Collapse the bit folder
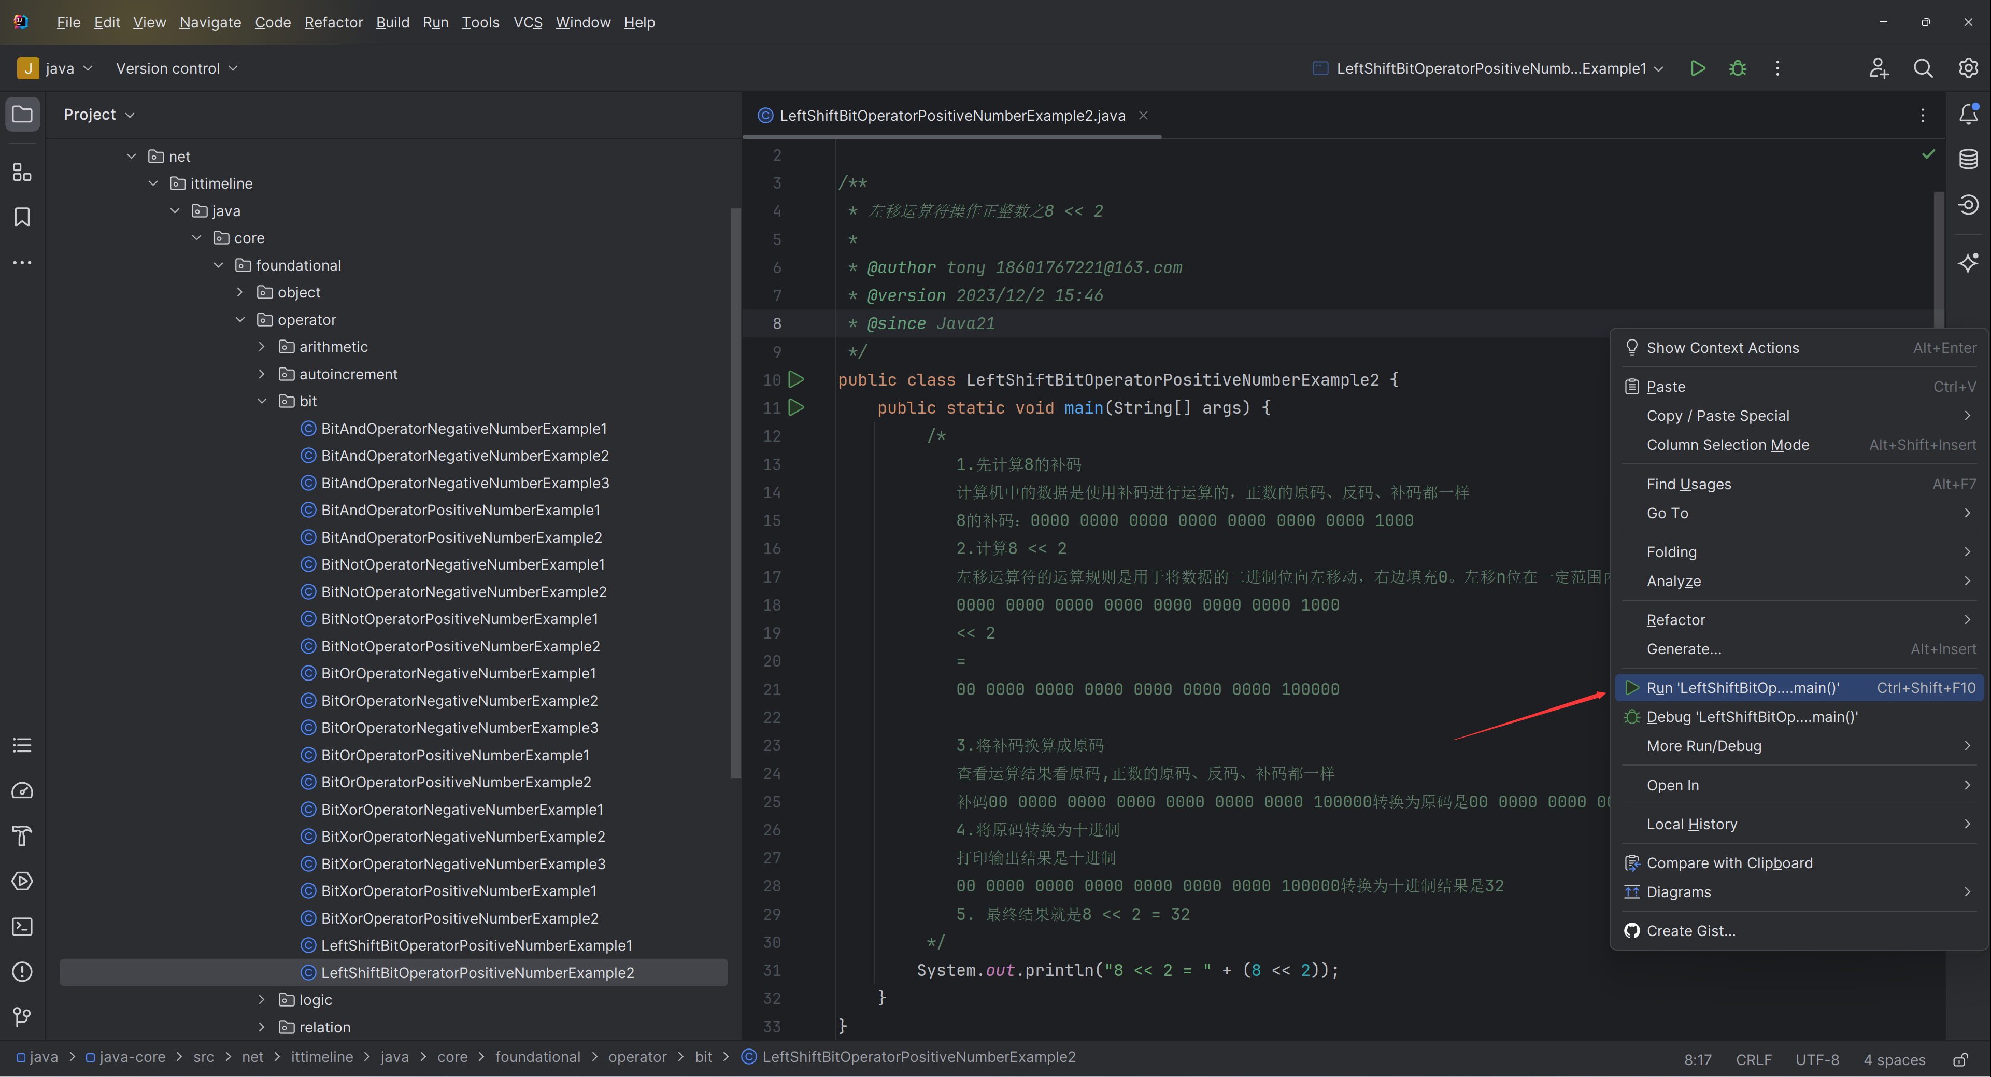The image size is (1991, 1077). pyautogui.click(x=262, y=401)
